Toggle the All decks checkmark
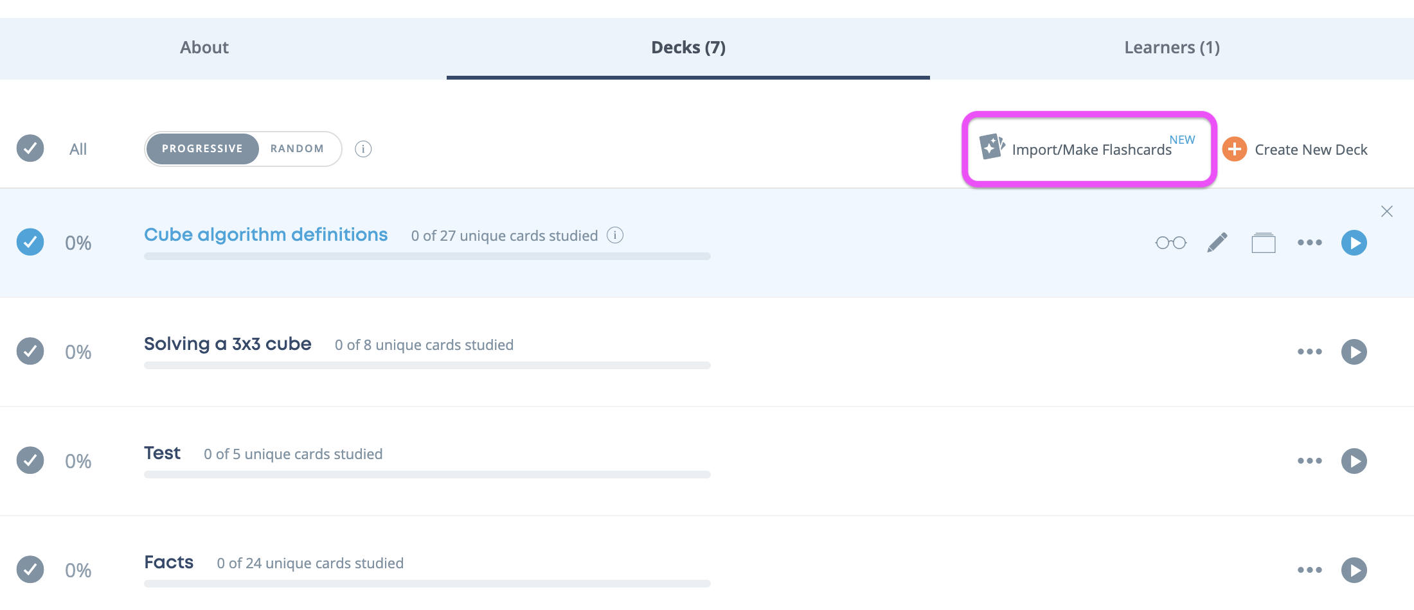 (30, 148)
